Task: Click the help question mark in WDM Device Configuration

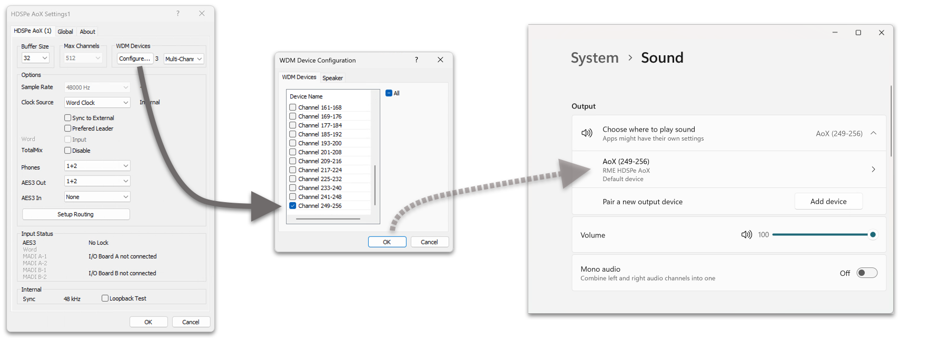Action: pos(416,60)
